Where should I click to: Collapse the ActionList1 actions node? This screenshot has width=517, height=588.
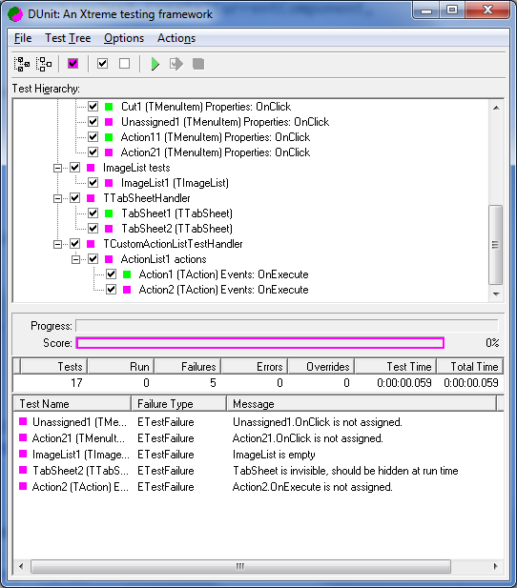[75, 259]
